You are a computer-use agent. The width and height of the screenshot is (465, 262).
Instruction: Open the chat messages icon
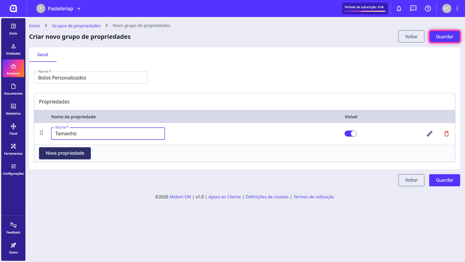point(414,8)
